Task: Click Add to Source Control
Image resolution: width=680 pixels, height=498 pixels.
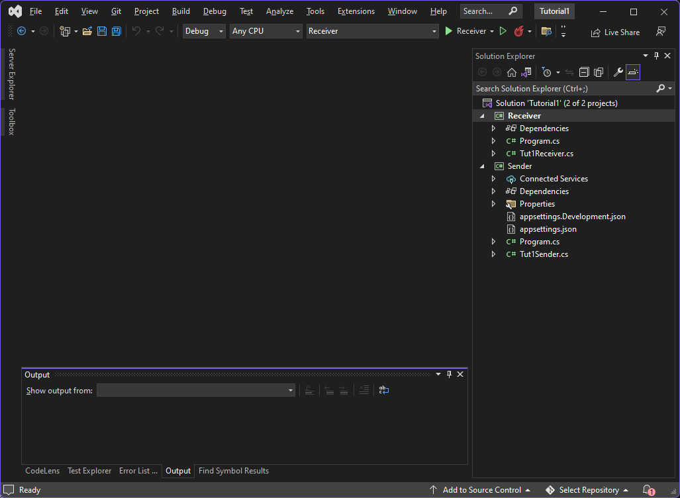Action: point(481,490)
